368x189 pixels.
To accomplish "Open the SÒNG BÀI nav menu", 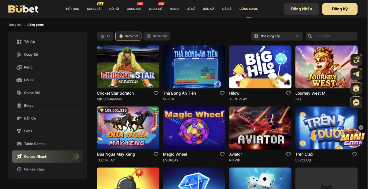I will point(94,9).
